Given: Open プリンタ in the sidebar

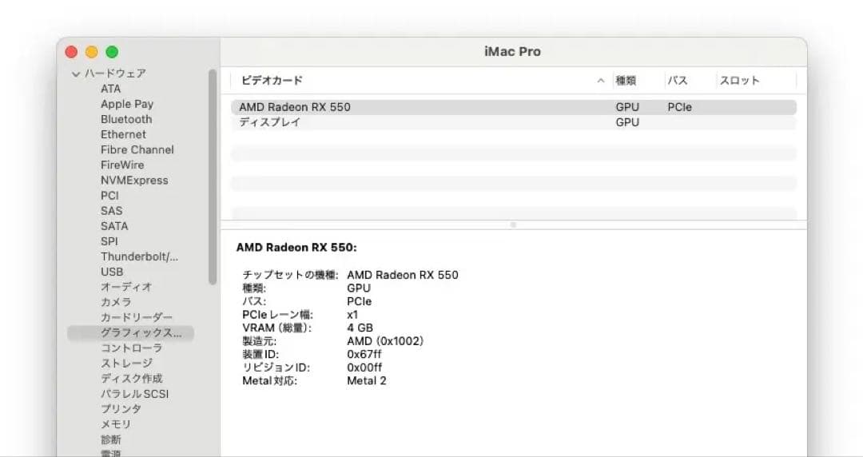Looking at the screenshot, I should [121, 409].
